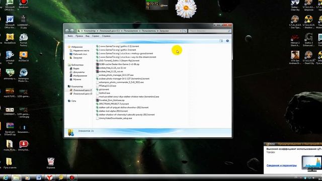This screenshot has width=322, height=181.
Task: Open Uninstall Tool desktop icon
Action: pyautogui.click(x=10, y=57)
